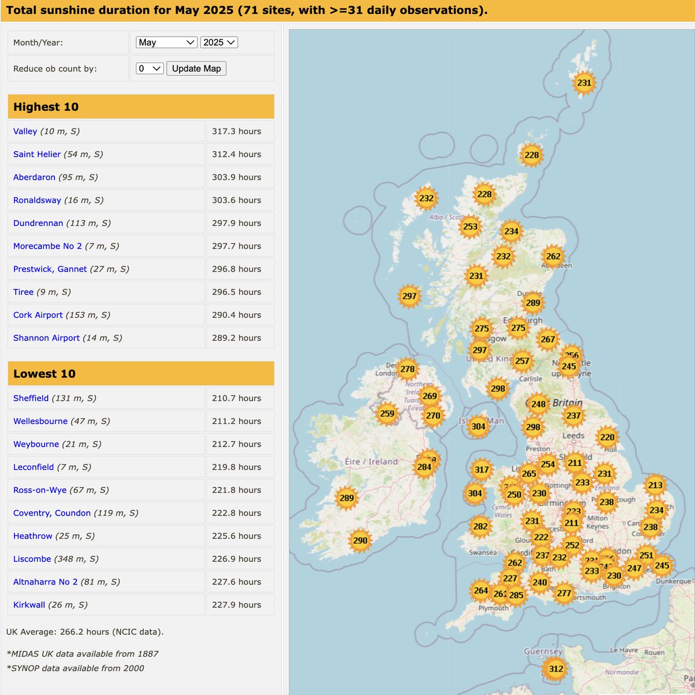Click the 270 sun marker in Ireland
Viewport: 695px width, 695px height.
coord(433,416)
